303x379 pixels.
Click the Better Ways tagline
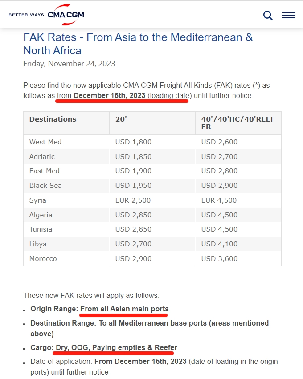pos(26,15)
